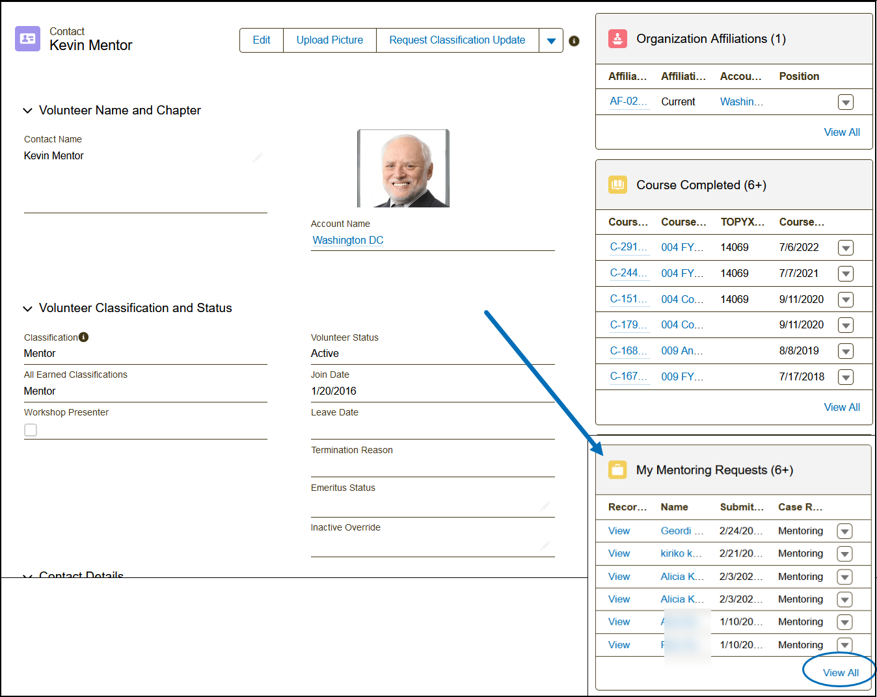The image size is (877, 697).
Task: Collapse the Volunteer Classification and Status section
Action: tap(28, 308)
